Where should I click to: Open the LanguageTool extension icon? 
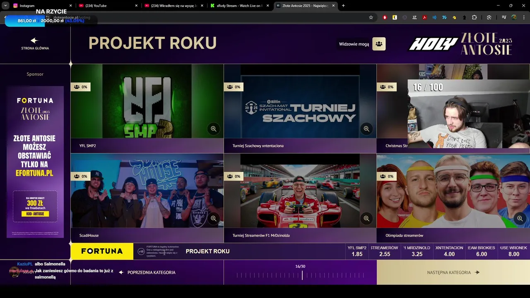point(414,17)
